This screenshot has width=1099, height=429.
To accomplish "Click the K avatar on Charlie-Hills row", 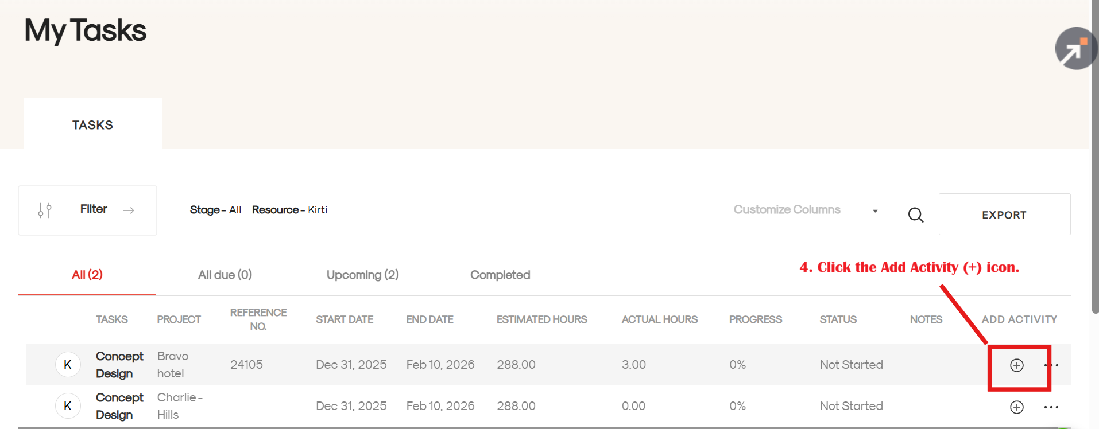I will tap(68, 406).
